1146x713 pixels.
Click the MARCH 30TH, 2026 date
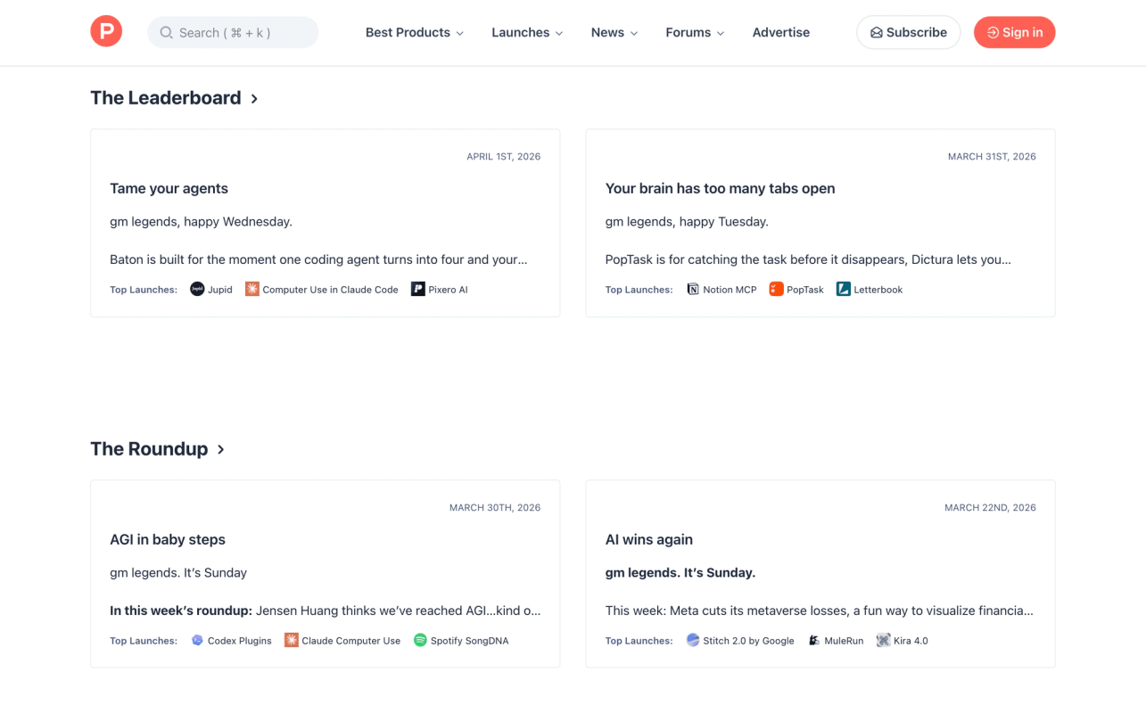(x=495, y=507)
